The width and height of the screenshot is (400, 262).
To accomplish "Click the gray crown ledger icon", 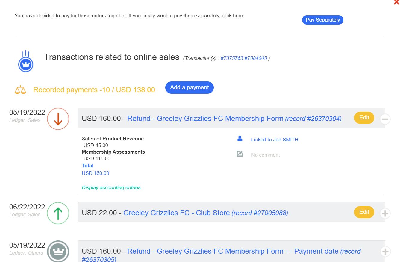I will (x=58, y=252).
